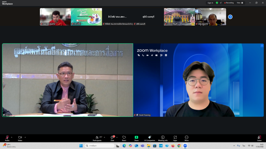Unmute the microphone Audio button

[x=7, y=137]
